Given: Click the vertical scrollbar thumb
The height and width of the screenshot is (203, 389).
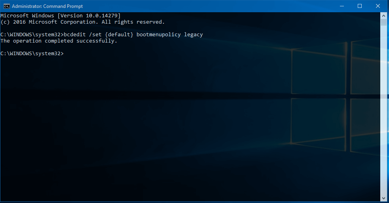Looking at the screenshot, I should pos(383,22).
